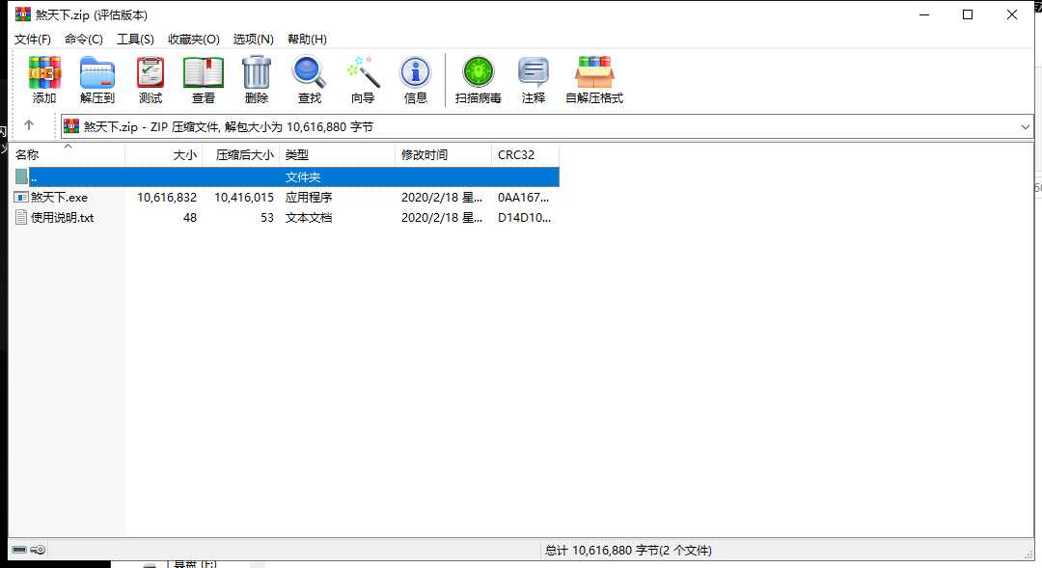Click the WinRAR title bar app icon
The image size is (1042, 568).
(x=22, y=14)
